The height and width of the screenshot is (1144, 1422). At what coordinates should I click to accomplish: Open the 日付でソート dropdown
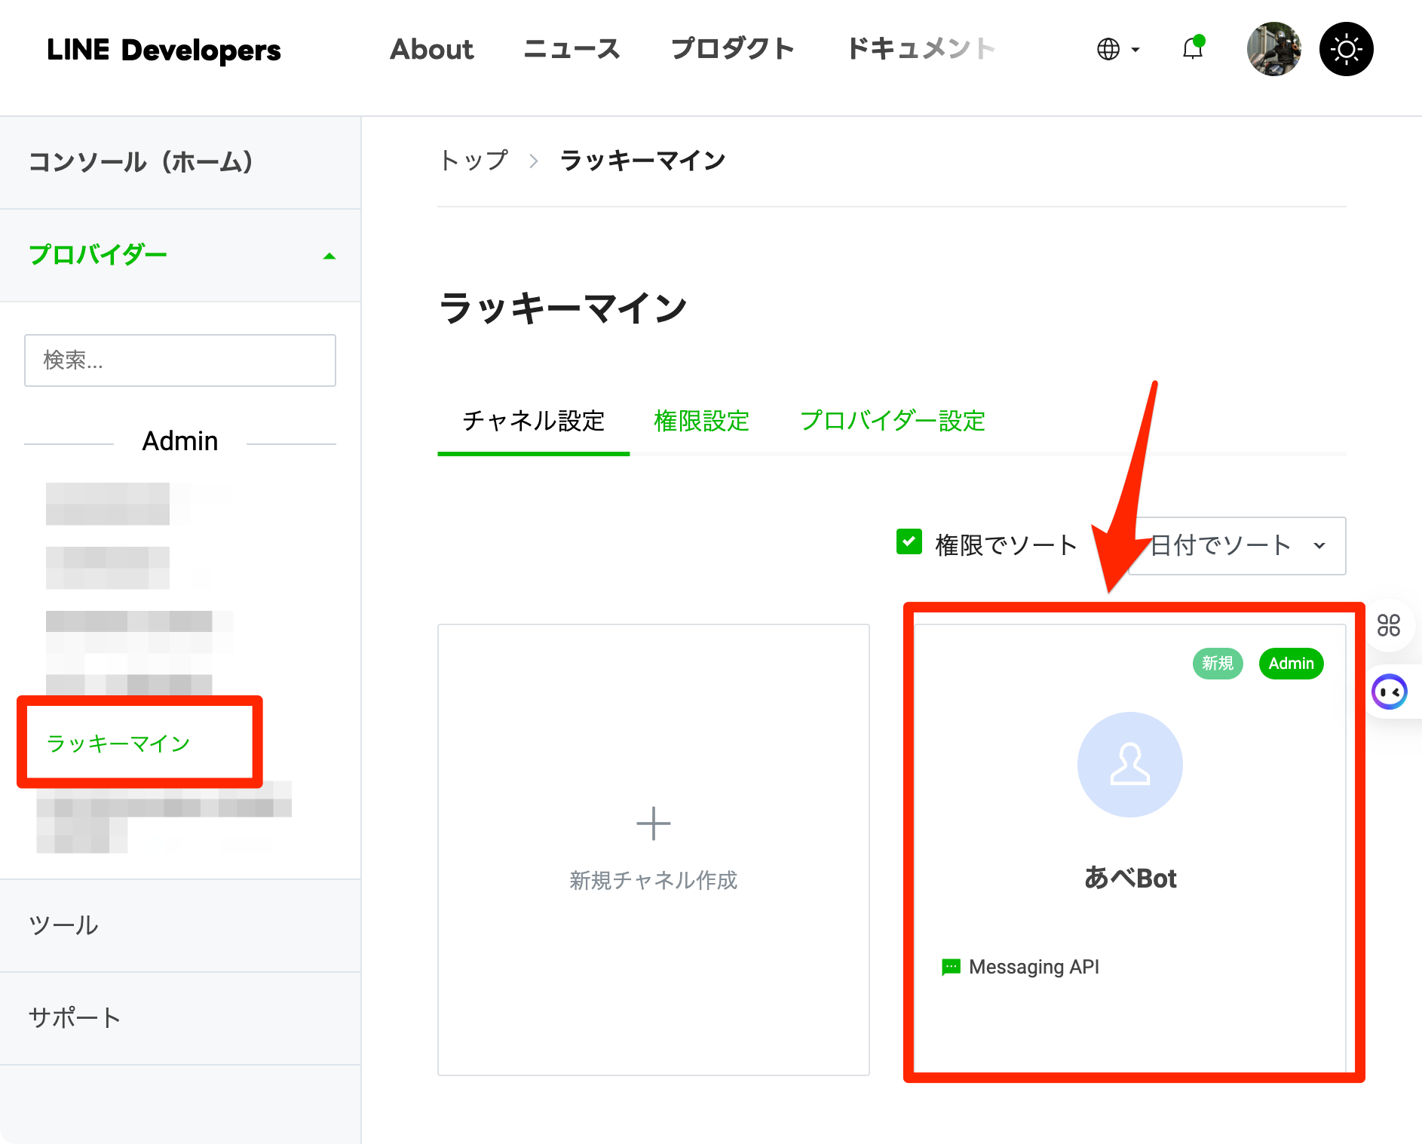(1237, 545)
